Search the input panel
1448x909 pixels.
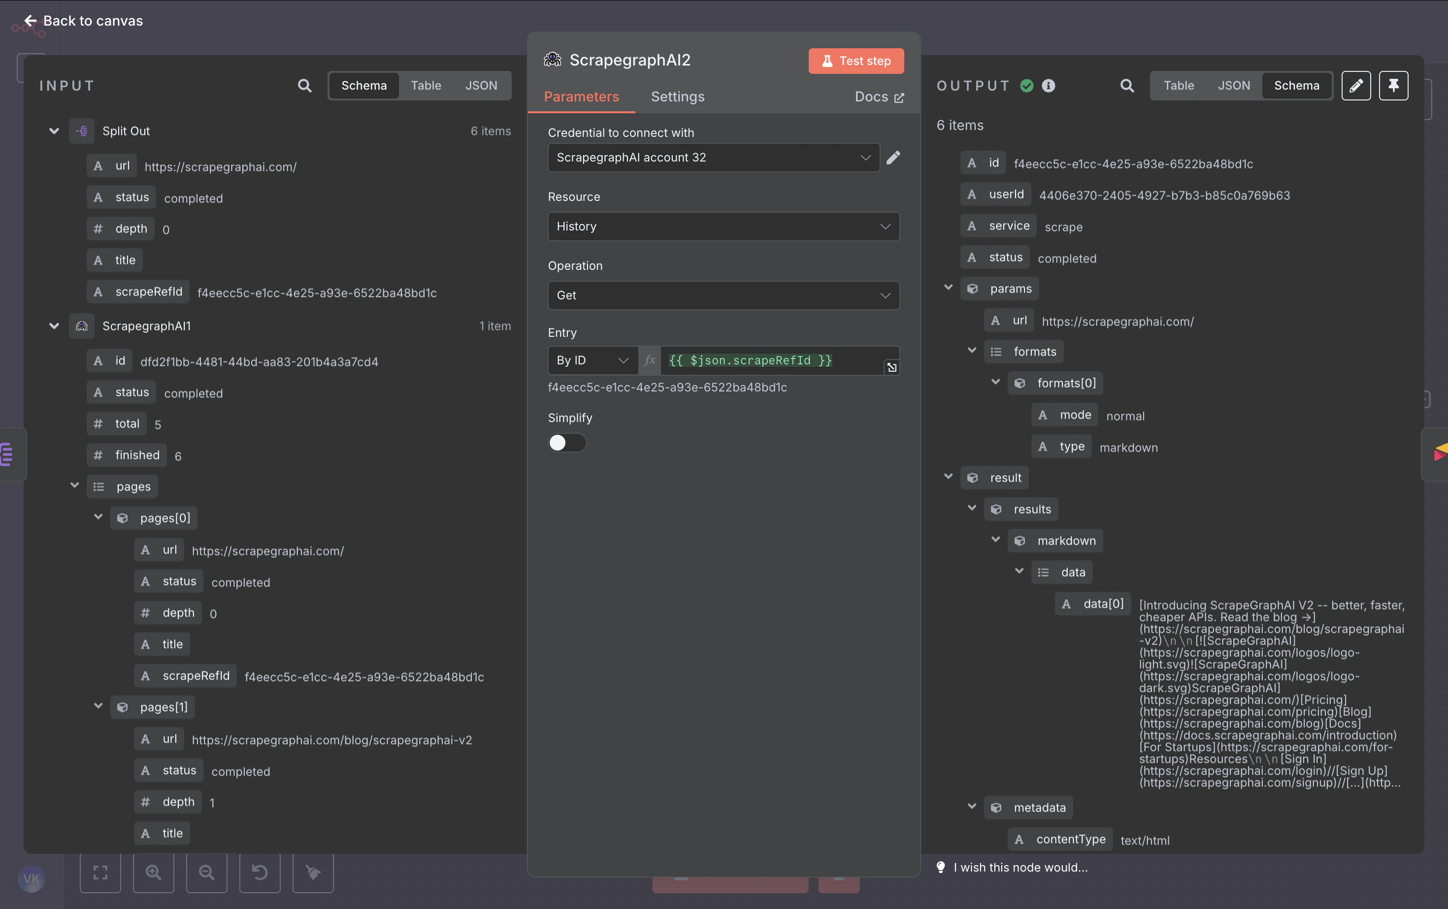click(304, 85)
